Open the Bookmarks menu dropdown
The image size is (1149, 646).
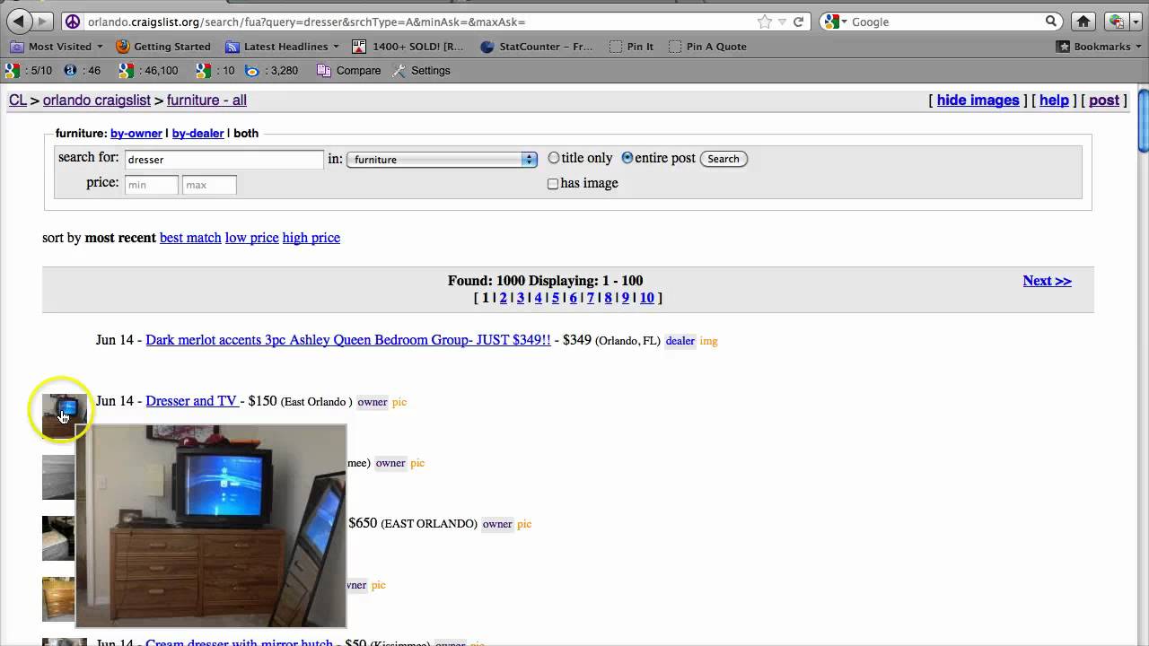coord(1098,47)
